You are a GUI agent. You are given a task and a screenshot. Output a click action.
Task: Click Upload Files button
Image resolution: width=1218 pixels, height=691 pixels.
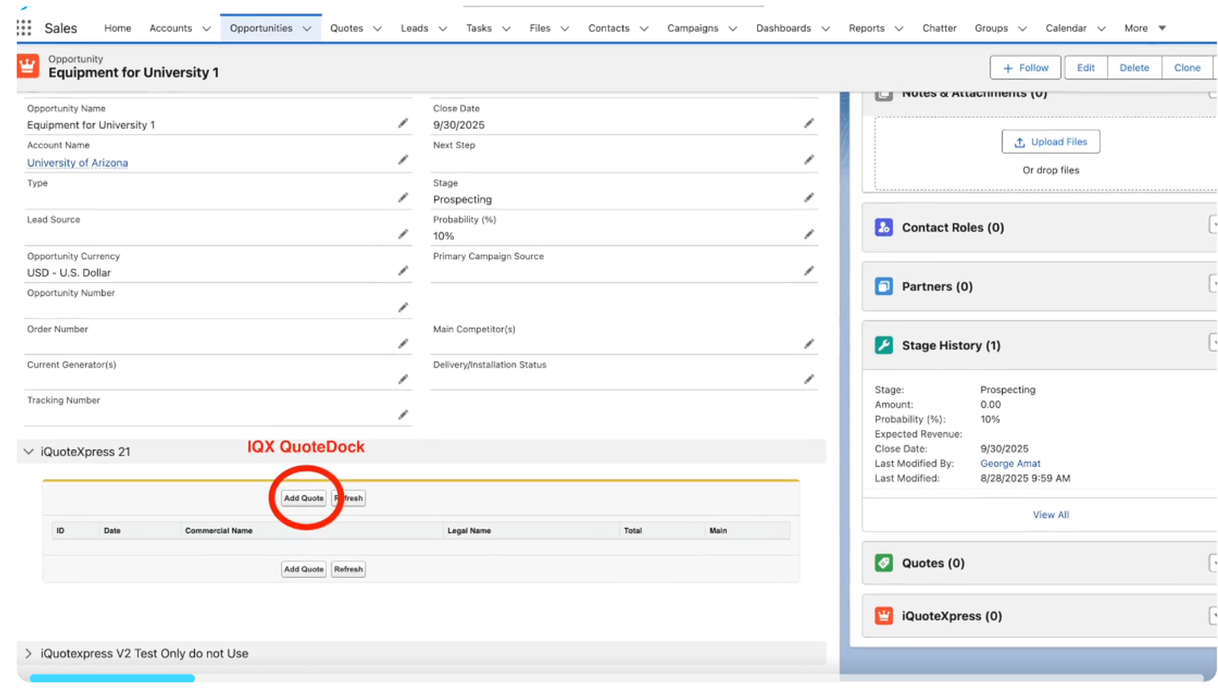[1051, 141]
